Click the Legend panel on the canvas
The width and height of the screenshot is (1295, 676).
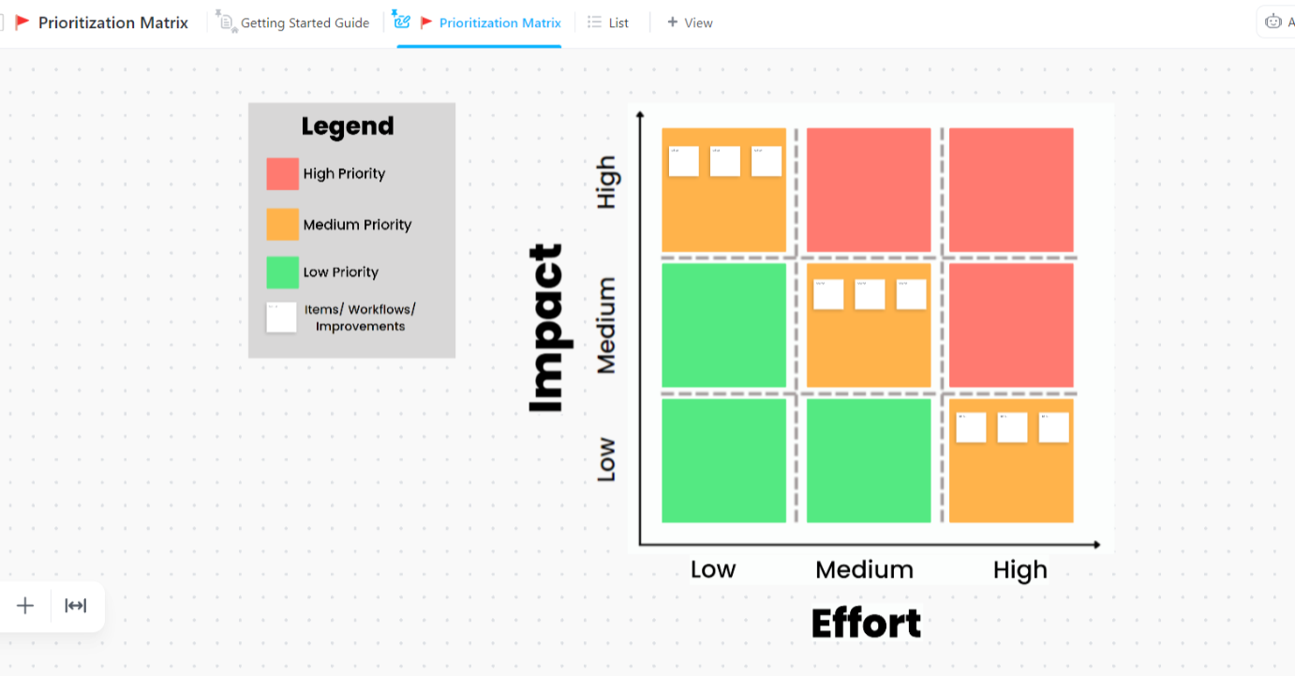[351, 230]
